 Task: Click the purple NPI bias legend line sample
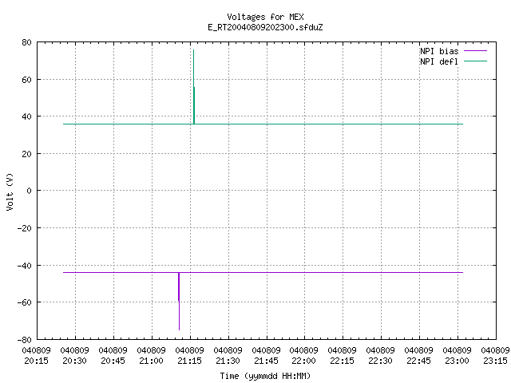475,51
